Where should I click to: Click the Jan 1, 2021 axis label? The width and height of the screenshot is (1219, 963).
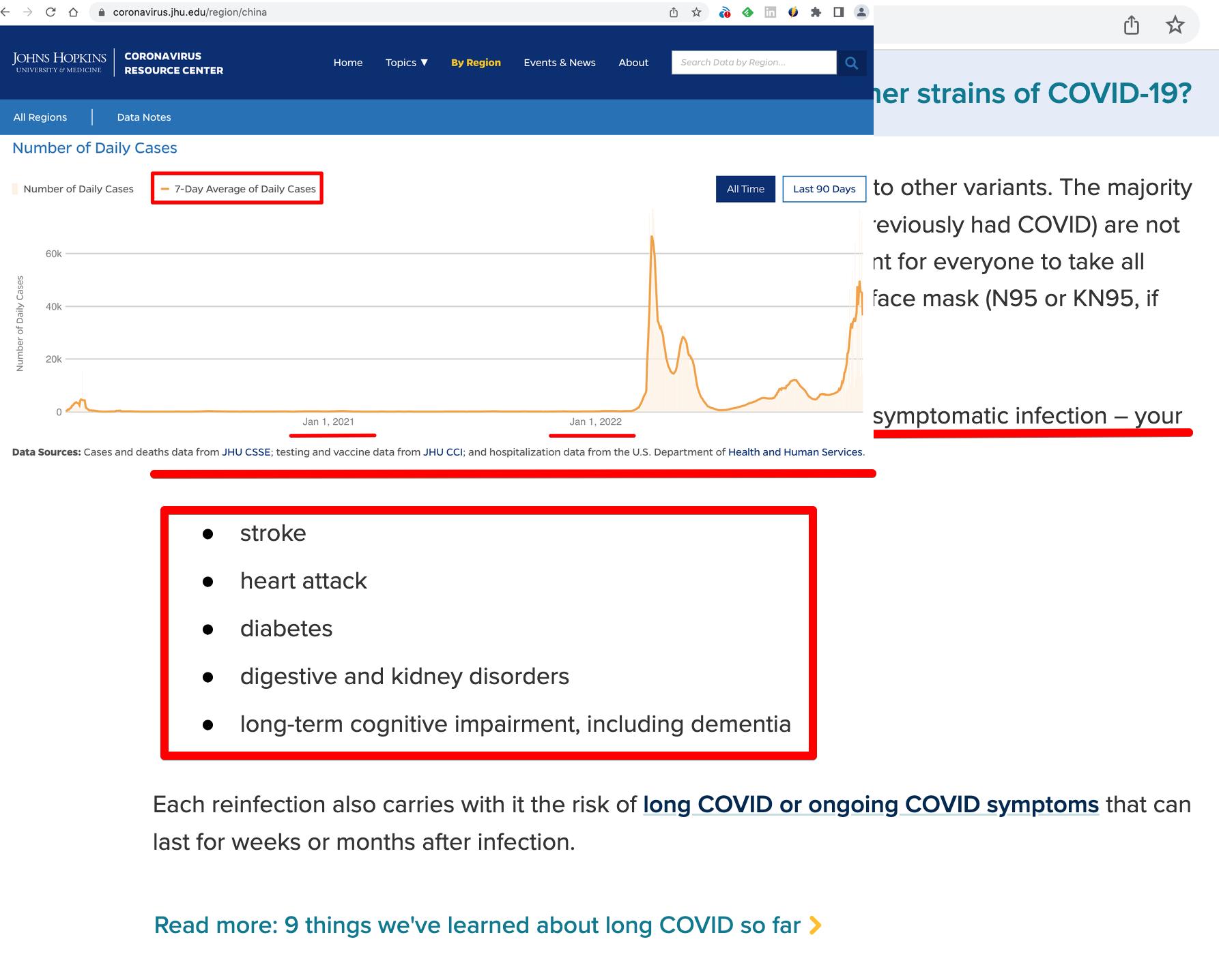coord(328,421)
